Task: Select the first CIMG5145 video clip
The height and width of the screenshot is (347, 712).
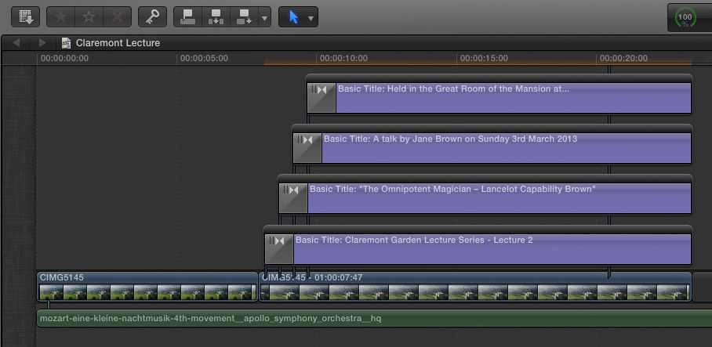Action: [147, 287]
